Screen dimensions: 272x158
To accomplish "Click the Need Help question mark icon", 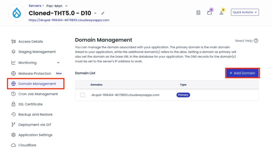I will coord(256,41).
